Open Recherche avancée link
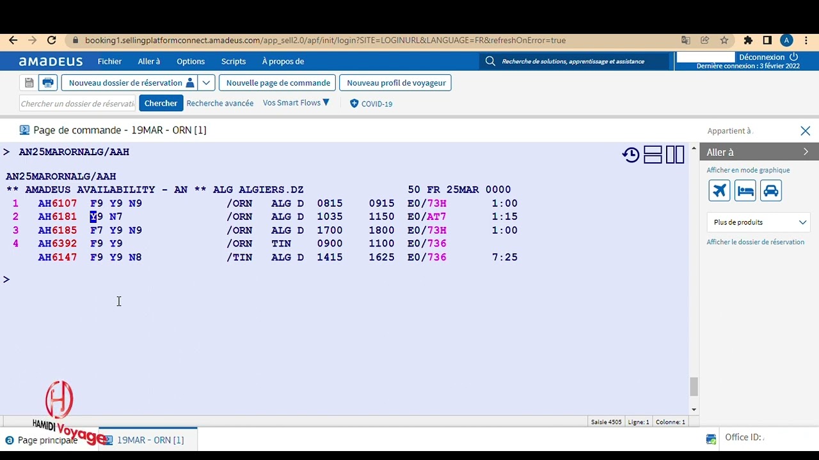 (x=219, y=103)
